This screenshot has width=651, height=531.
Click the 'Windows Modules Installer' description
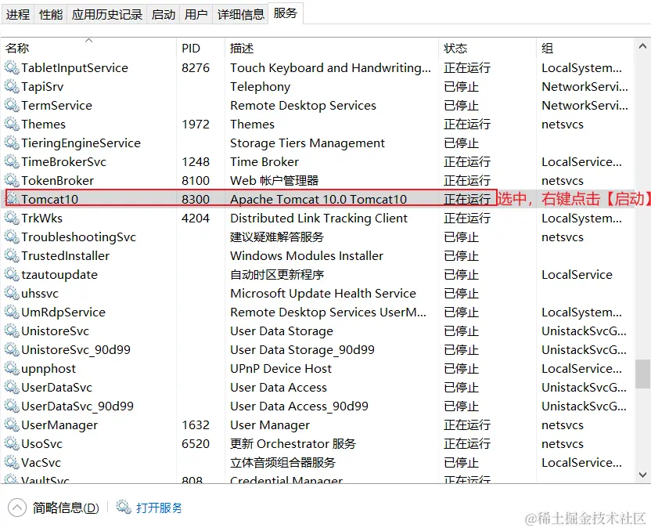307,255
